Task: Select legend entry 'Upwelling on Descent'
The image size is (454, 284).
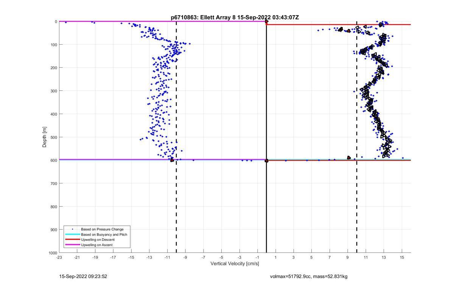Action: tap(98, 240)
